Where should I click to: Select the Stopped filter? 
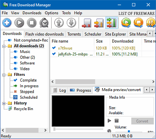pos(27,92)
